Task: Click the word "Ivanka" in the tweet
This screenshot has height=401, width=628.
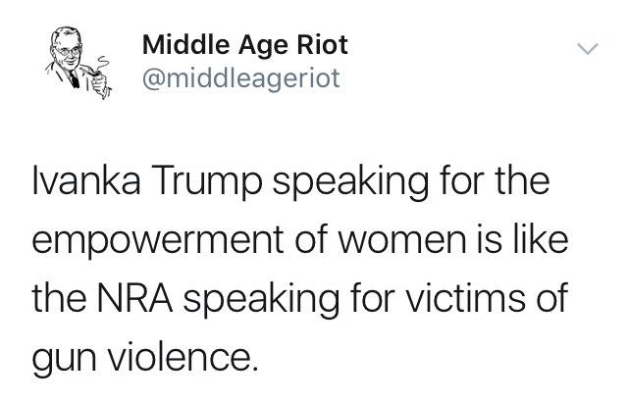Action: [86, 180]
